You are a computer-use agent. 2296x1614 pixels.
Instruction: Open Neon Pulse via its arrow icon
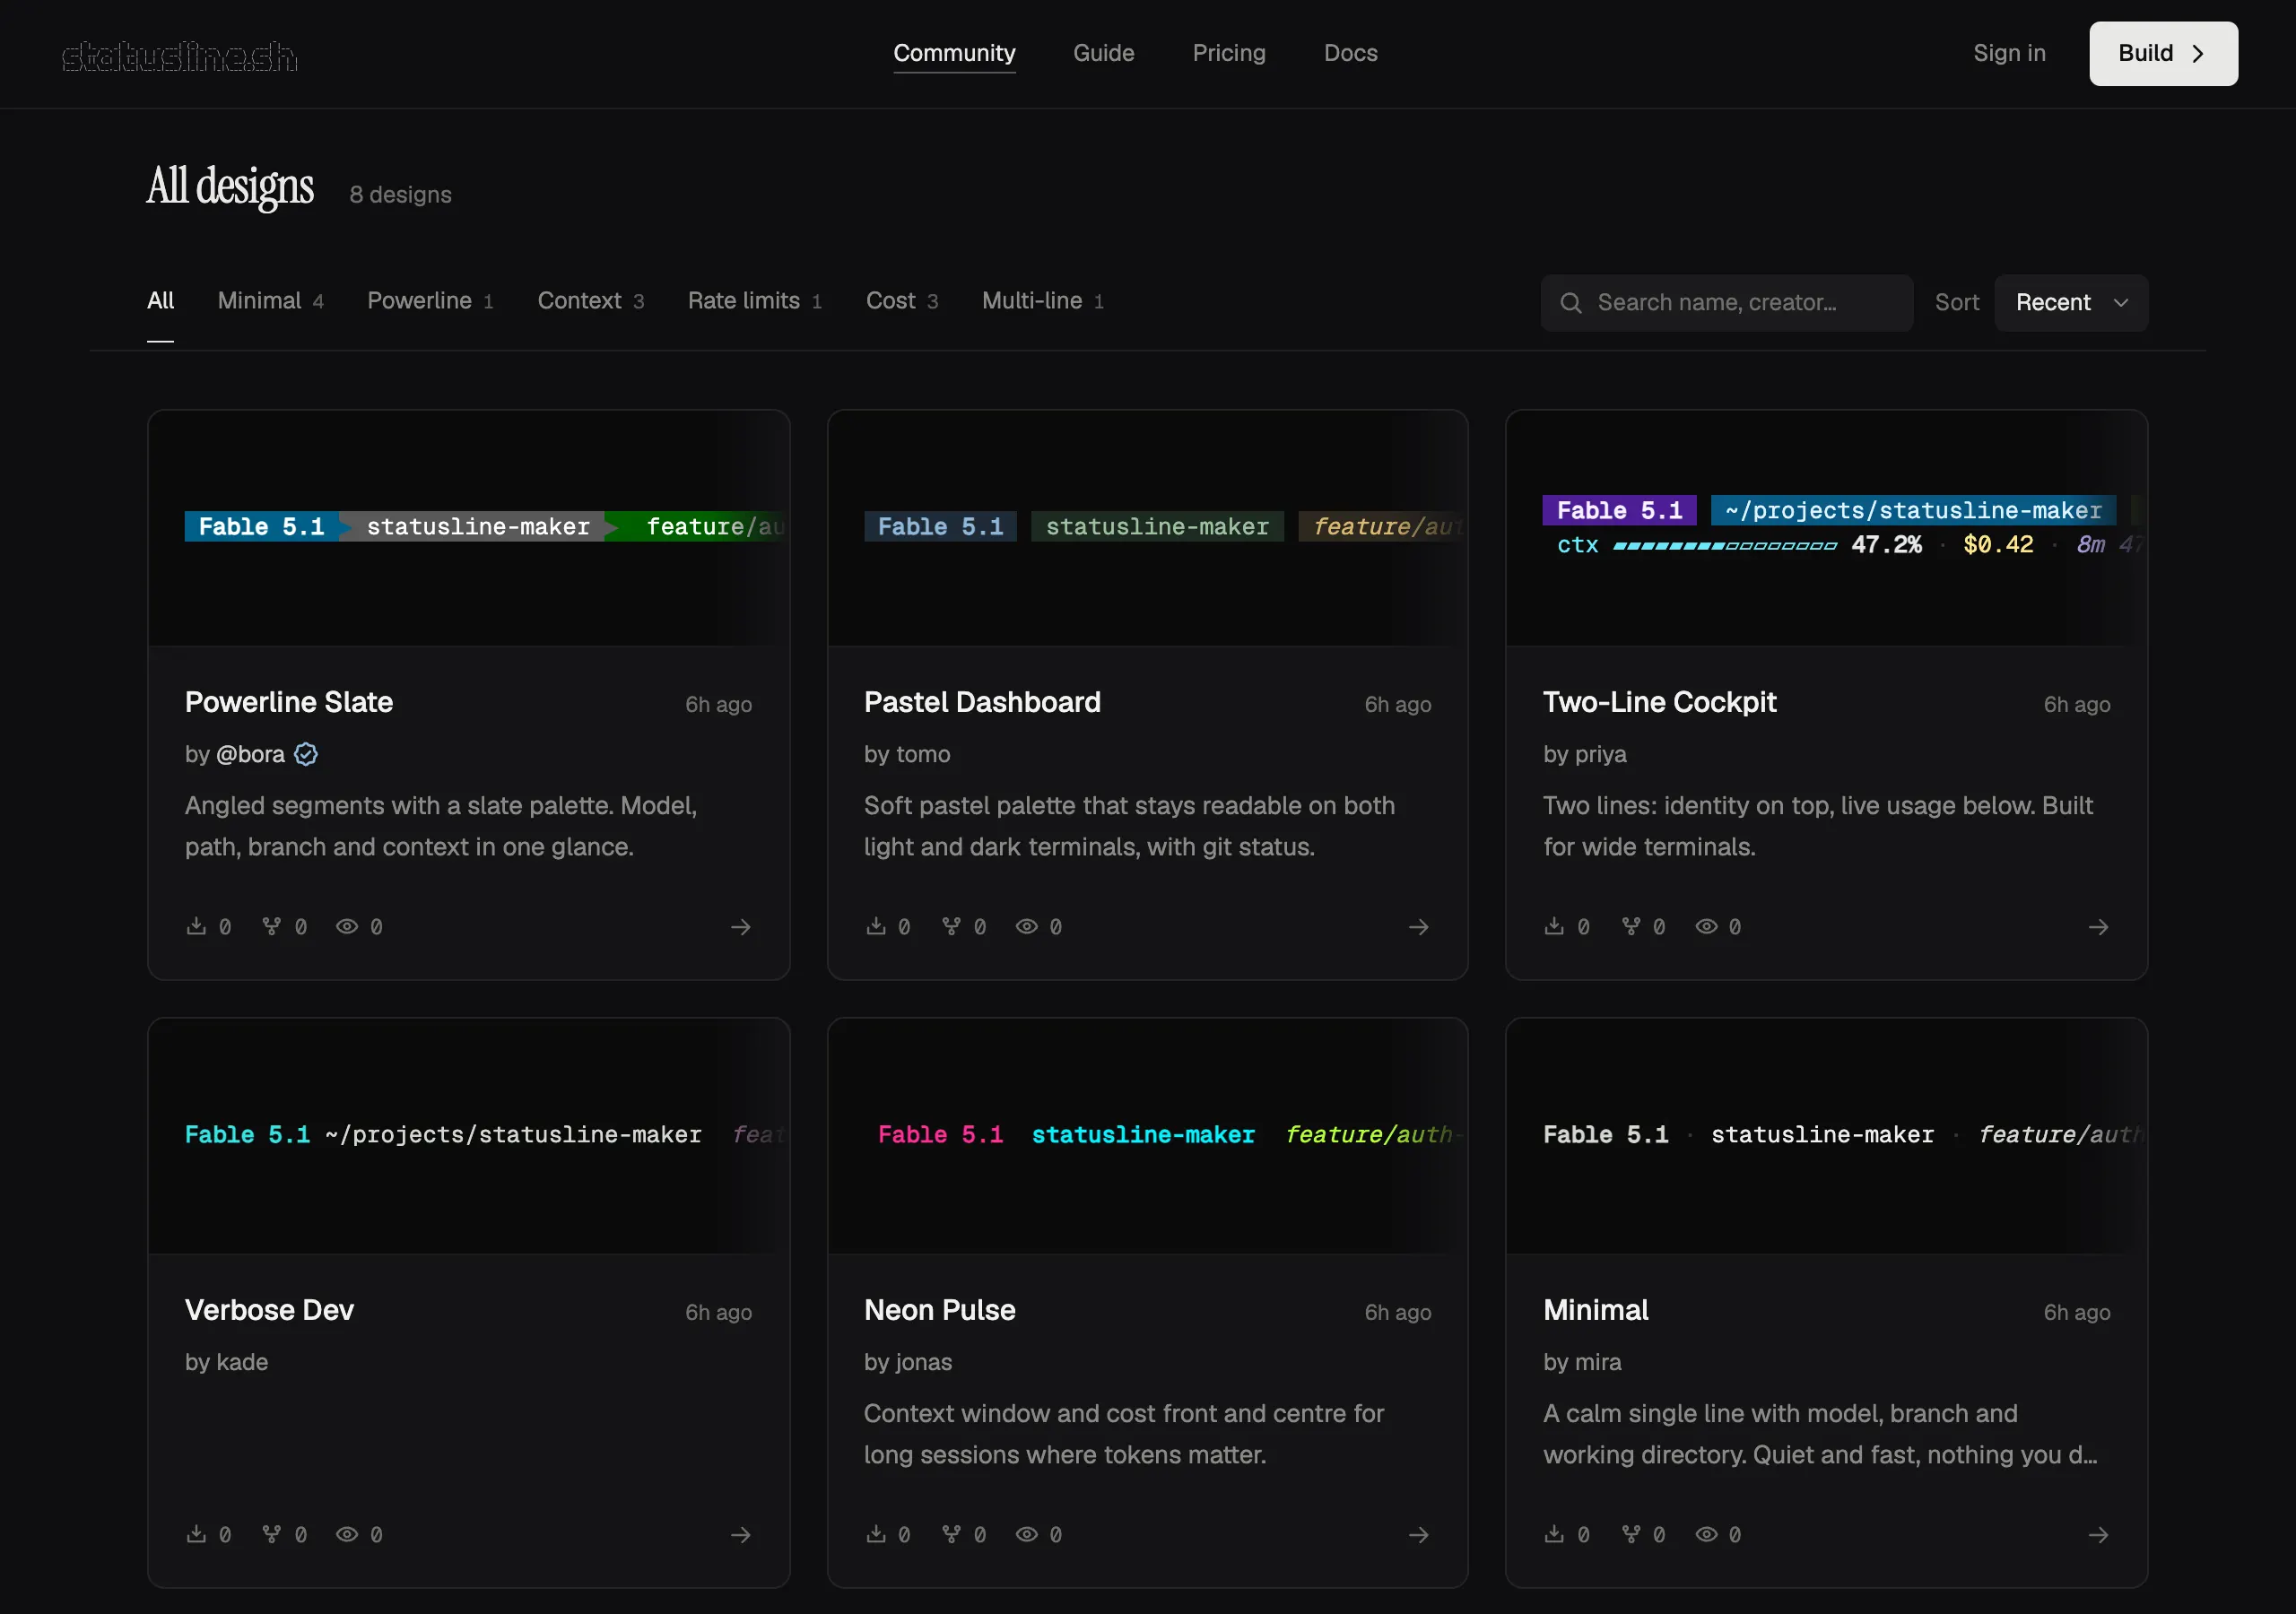(1419, 1535)
